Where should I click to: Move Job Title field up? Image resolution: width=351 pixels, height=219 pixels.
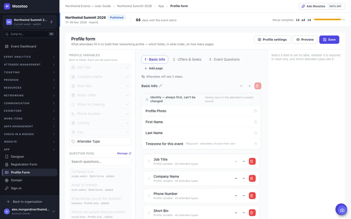click(x=236, y=161)
